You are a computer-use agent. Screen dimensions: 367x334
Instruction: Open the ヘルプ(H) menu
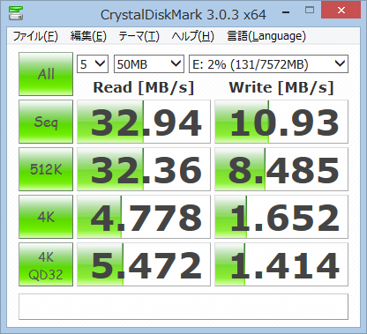[193, 36]
